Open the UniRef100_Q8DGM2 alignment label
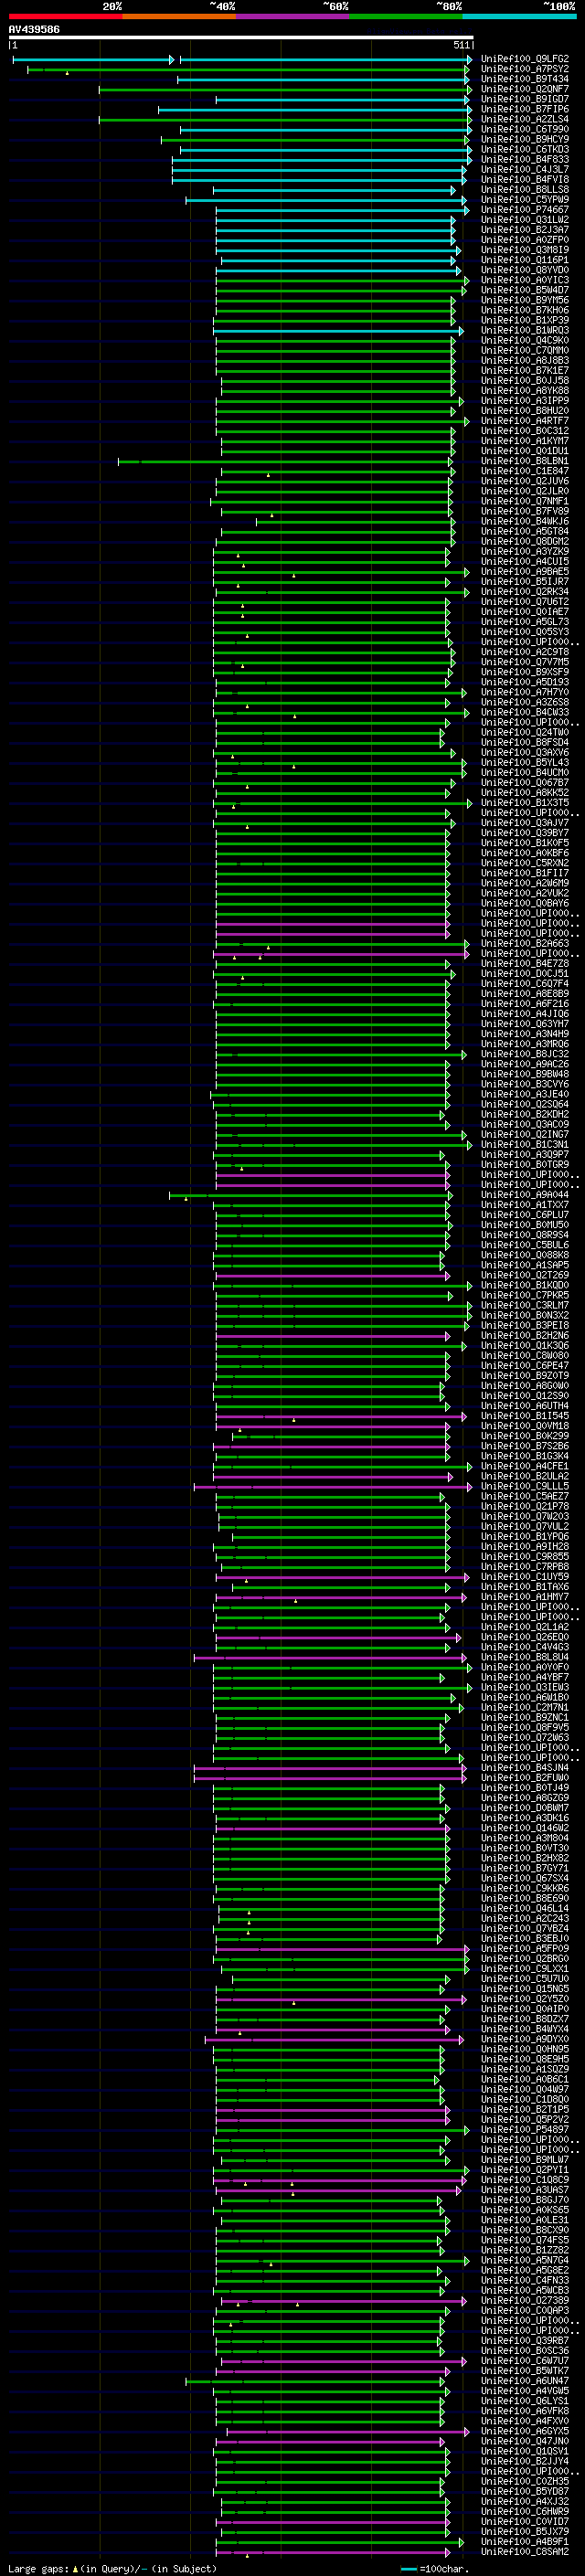 [x=525, y=542]
